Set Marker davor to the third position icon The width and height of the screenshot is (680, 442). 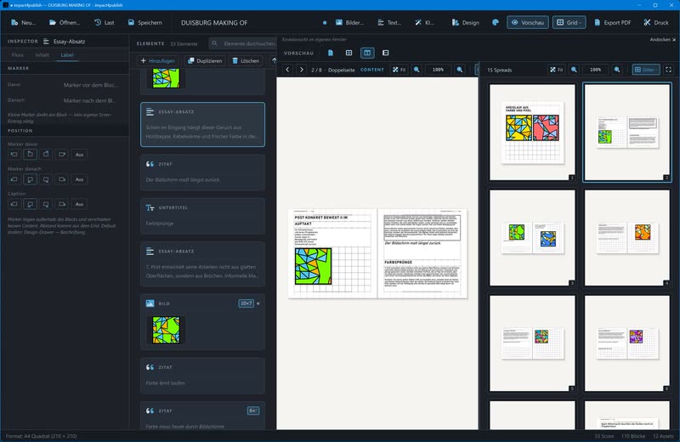(x=46, y=155)
